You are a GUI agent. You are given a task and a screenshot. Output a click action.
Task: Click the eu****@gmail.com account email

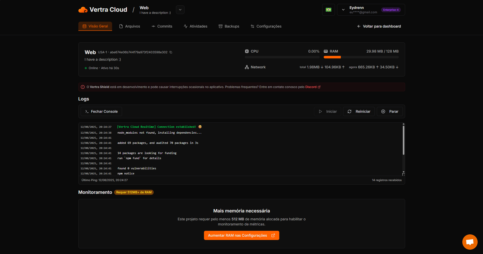[x=363, y=12]
